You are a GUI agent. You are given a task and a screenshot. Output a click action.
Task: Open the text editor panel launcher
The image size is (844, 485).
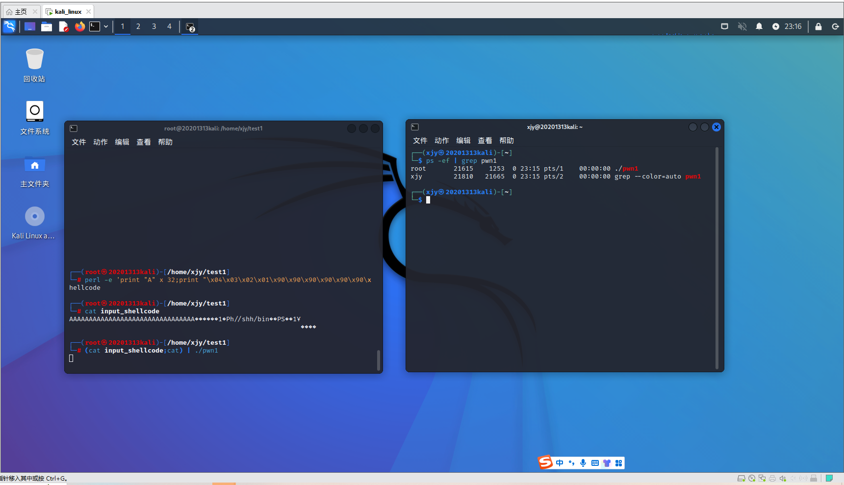pyautogui.click(x=64, y=26)
